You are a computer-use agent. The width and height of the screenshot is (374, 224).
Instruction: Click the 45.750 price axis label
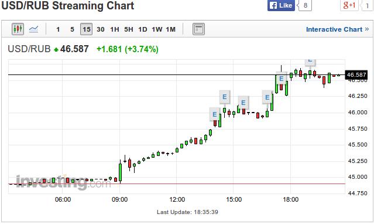358,128
